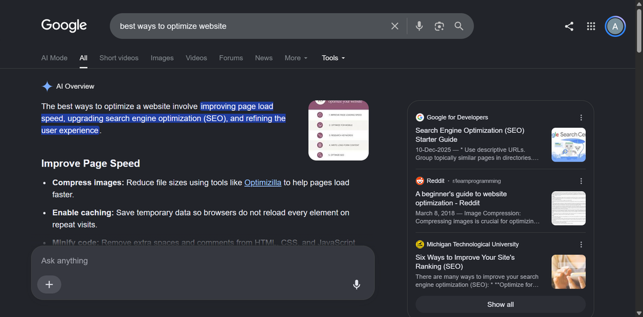Screen dimensions: 643x317
Task: Click the 10-Dec-2025 result snippet
Action: tap(477, 153)
